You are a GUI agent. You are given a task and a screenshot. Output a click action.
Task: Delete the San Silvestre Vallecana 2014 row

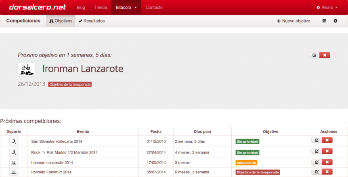tap(327, 140)
